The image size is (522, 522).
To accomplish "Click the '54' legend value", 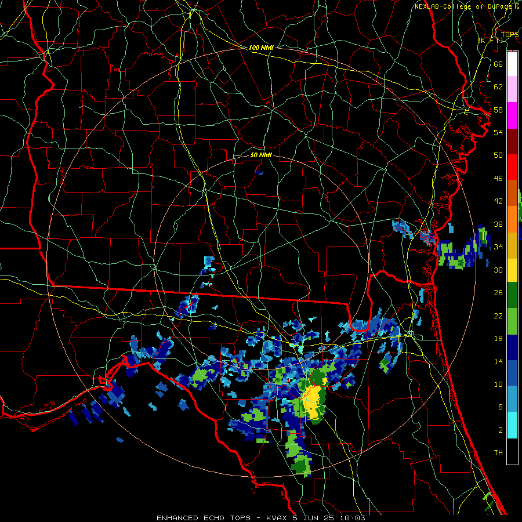I will 498,132.
